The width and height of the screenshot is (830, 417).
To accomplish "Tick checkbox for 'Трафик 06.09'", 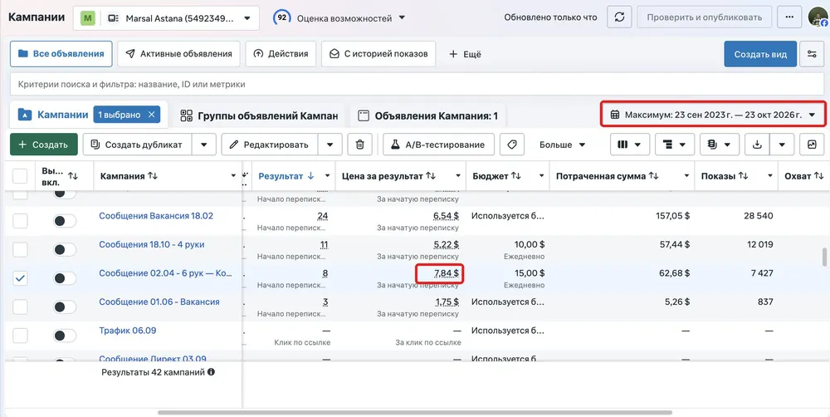I will 20,335.
